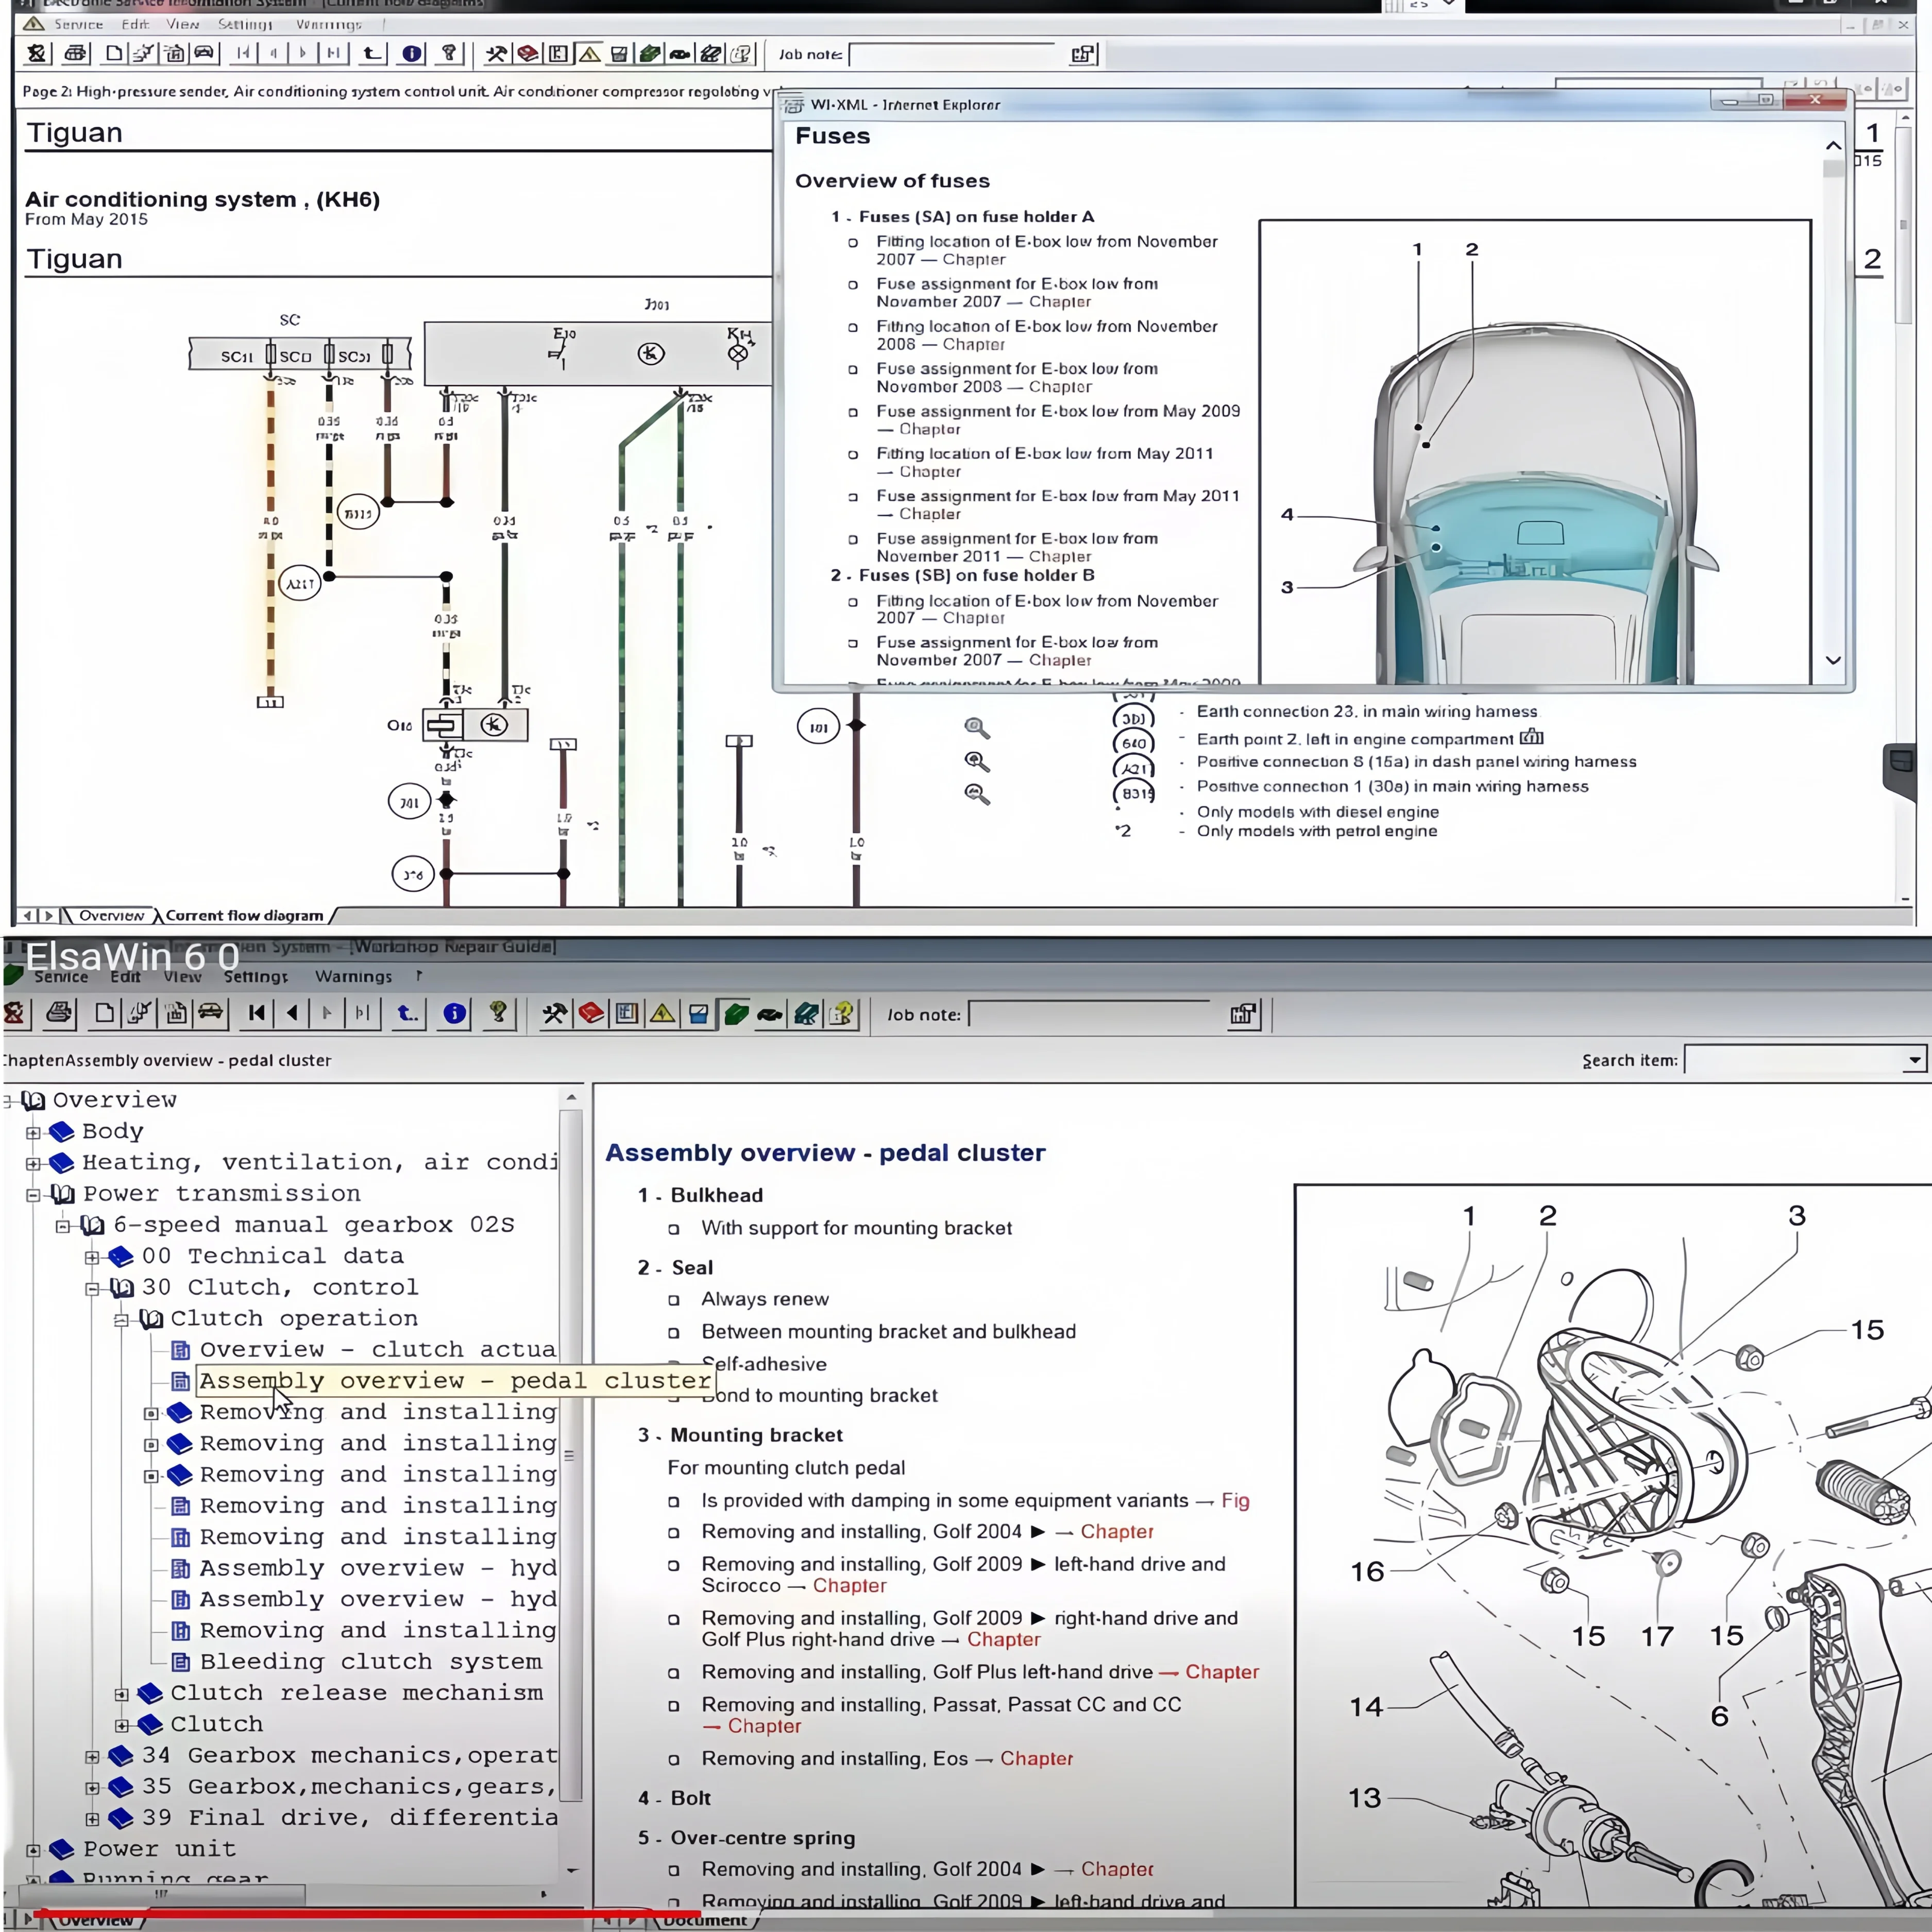Click the tree panel scroll up arrow
This screenshot has width=1932, height=1932.
[571, 1098]
